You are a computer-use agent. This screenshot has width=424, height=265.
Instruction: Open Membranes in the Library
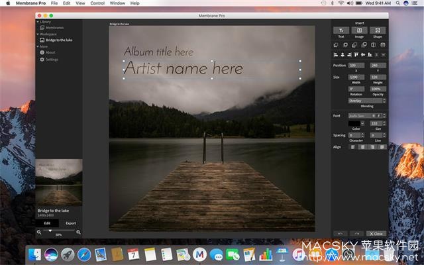point(52,28)
